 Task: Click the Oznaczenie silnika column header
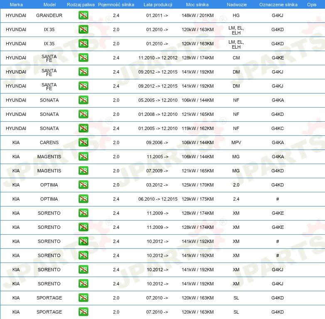[x=278, y=4]
